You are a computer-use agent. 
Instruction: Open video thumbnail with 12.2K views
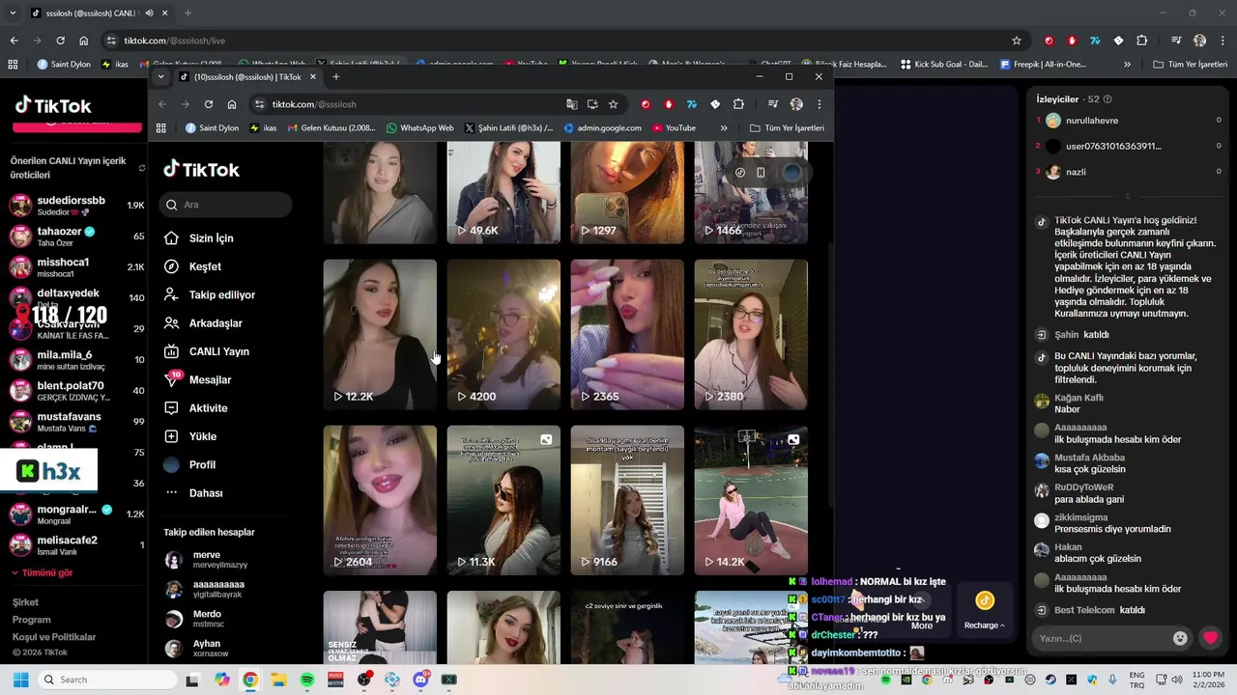pyautogui.click(x=380, y=334)
